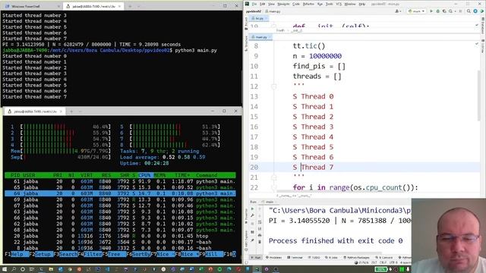Open File Explorer from the taskbar

51,269
